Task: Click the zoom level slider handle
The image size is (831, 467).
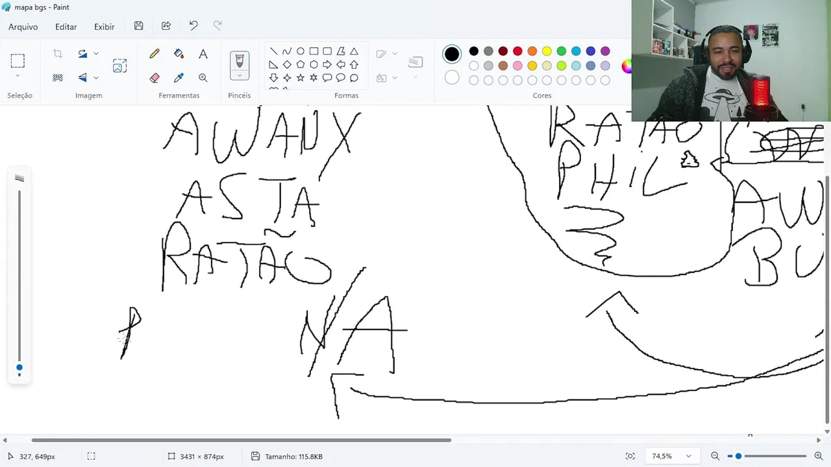Action: click(x=738, y=456)
